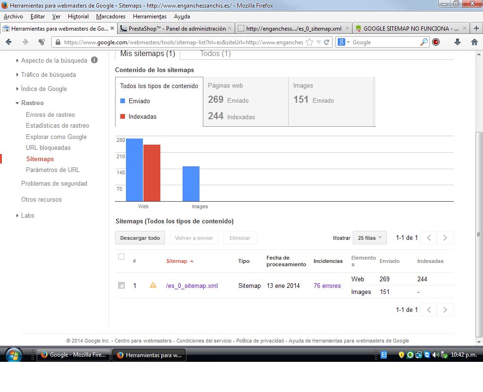
Task: Click the security shield tray icon
Action: pyautogui.click(x=401, y=355)
